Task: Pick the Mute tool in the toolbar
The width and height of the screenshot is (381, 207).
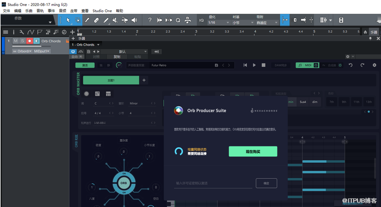Action: tap(115, 20)
